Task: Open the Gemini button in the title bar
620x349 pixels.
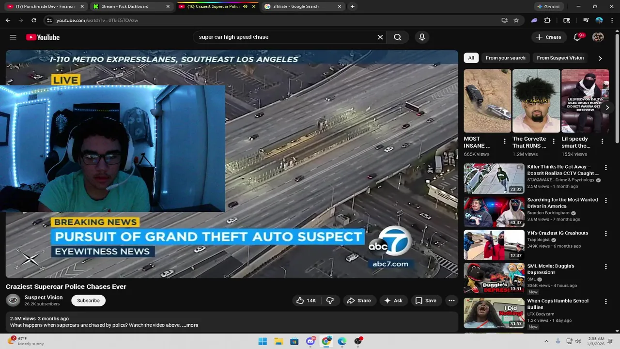Action: click(x=548, y=6)
